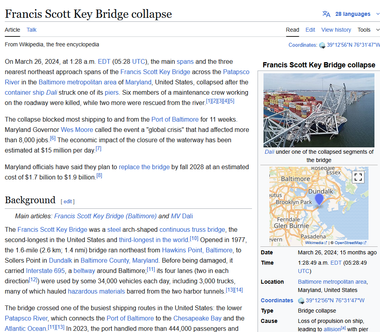The width and height of the screenshot is (380, 332).
Task: Open the Tools dropdown menu
Action: click(x=368, y=30)
